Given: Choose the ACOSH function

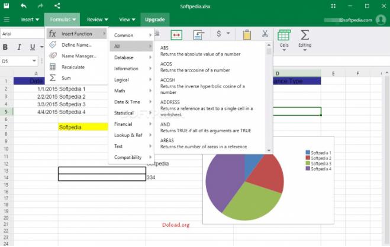Looking at the screenshot, I should (210, 86).
